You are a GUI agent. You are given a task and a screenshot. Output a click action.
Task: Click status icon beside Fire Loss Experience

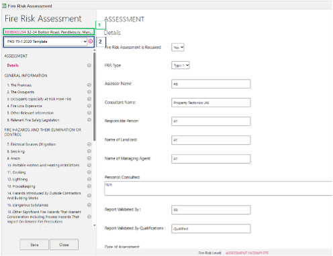[x=89, y=106]
